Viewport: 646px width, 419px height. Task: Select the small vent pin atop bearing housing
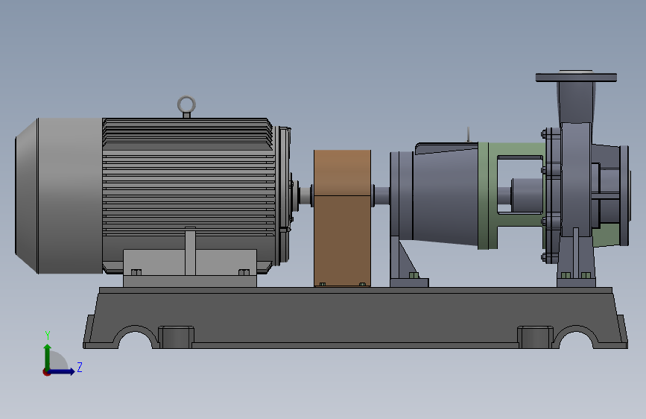click(468, 134)
